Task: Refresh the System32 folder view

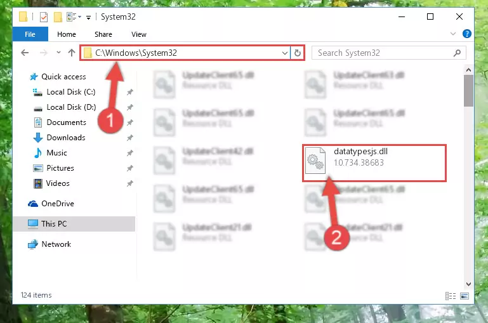Action: pyautogui.click(x=298, y=53)
